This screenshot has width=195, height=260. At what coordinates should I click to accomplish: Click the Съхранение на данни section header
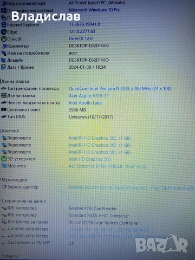[x=24, y=201]
